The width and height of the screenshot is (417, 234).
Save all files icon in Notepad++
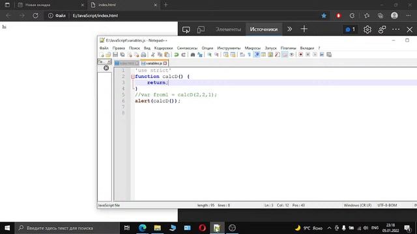[122, 55]
